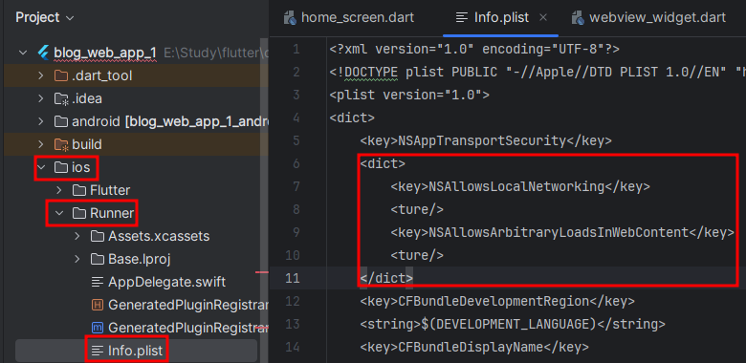Click the Flutter project icon beside blog_web_app_1

click(x=43, y=53)
